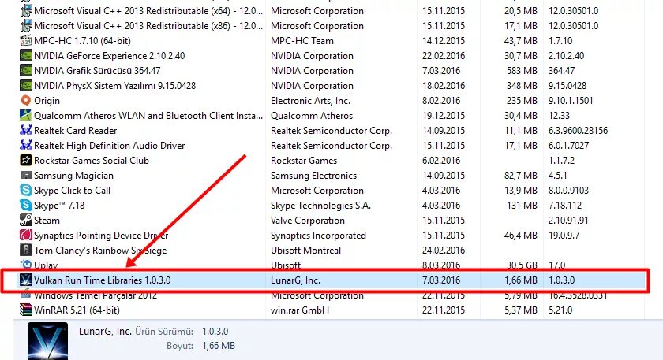
Task: Click version 6.3.9600.28156
Action: [578, 131]
